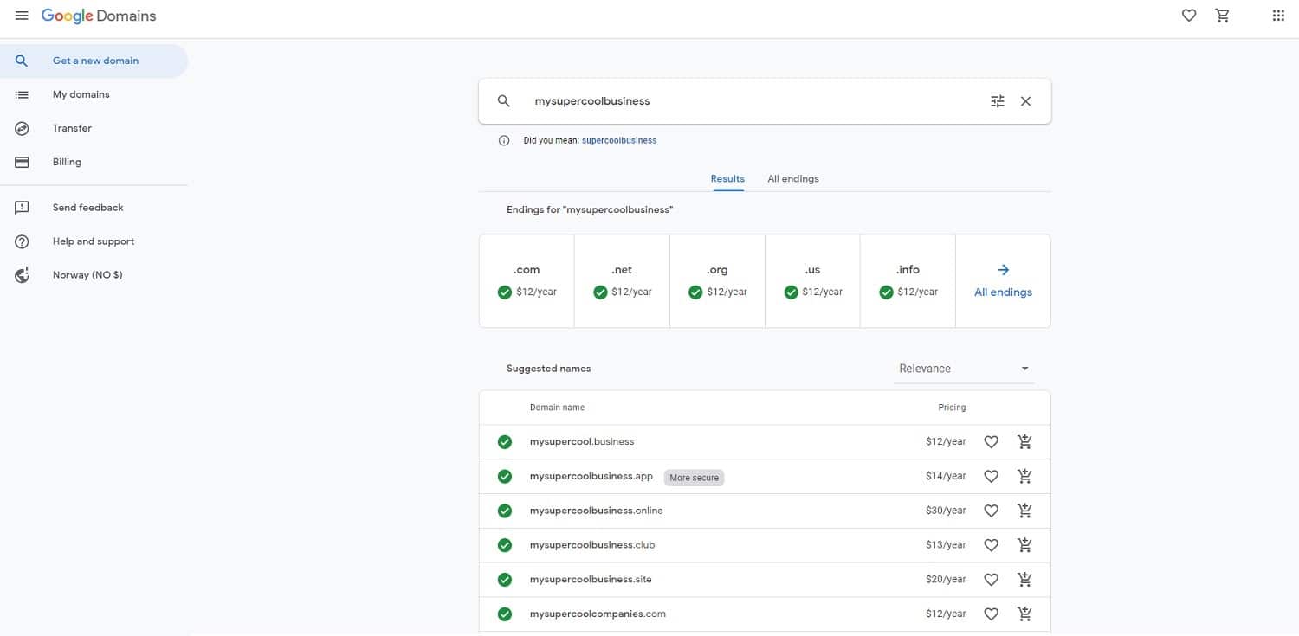
Task: View favorites via the heart icon in header
Action: (x=1188, y=15)
